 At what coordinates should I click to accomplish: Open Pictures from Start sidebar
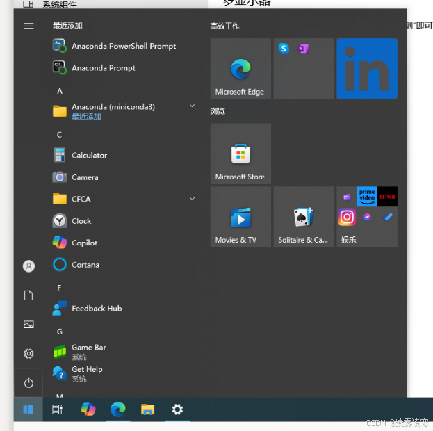click(x=28, y=324)
